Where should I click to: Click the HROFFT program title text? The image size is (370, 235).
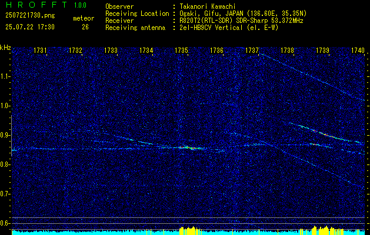36,5
